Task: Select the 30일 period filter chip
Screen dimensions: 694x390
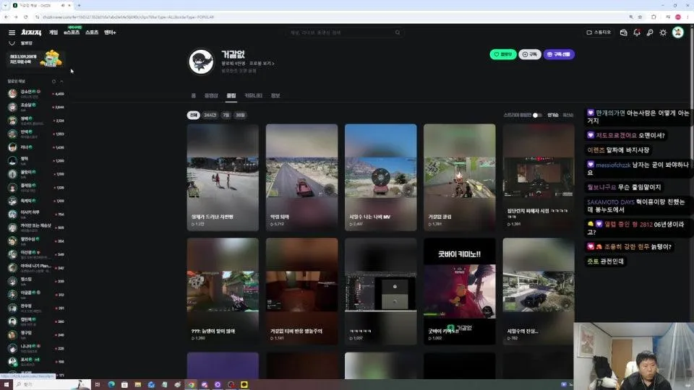Action: (240, 115)
